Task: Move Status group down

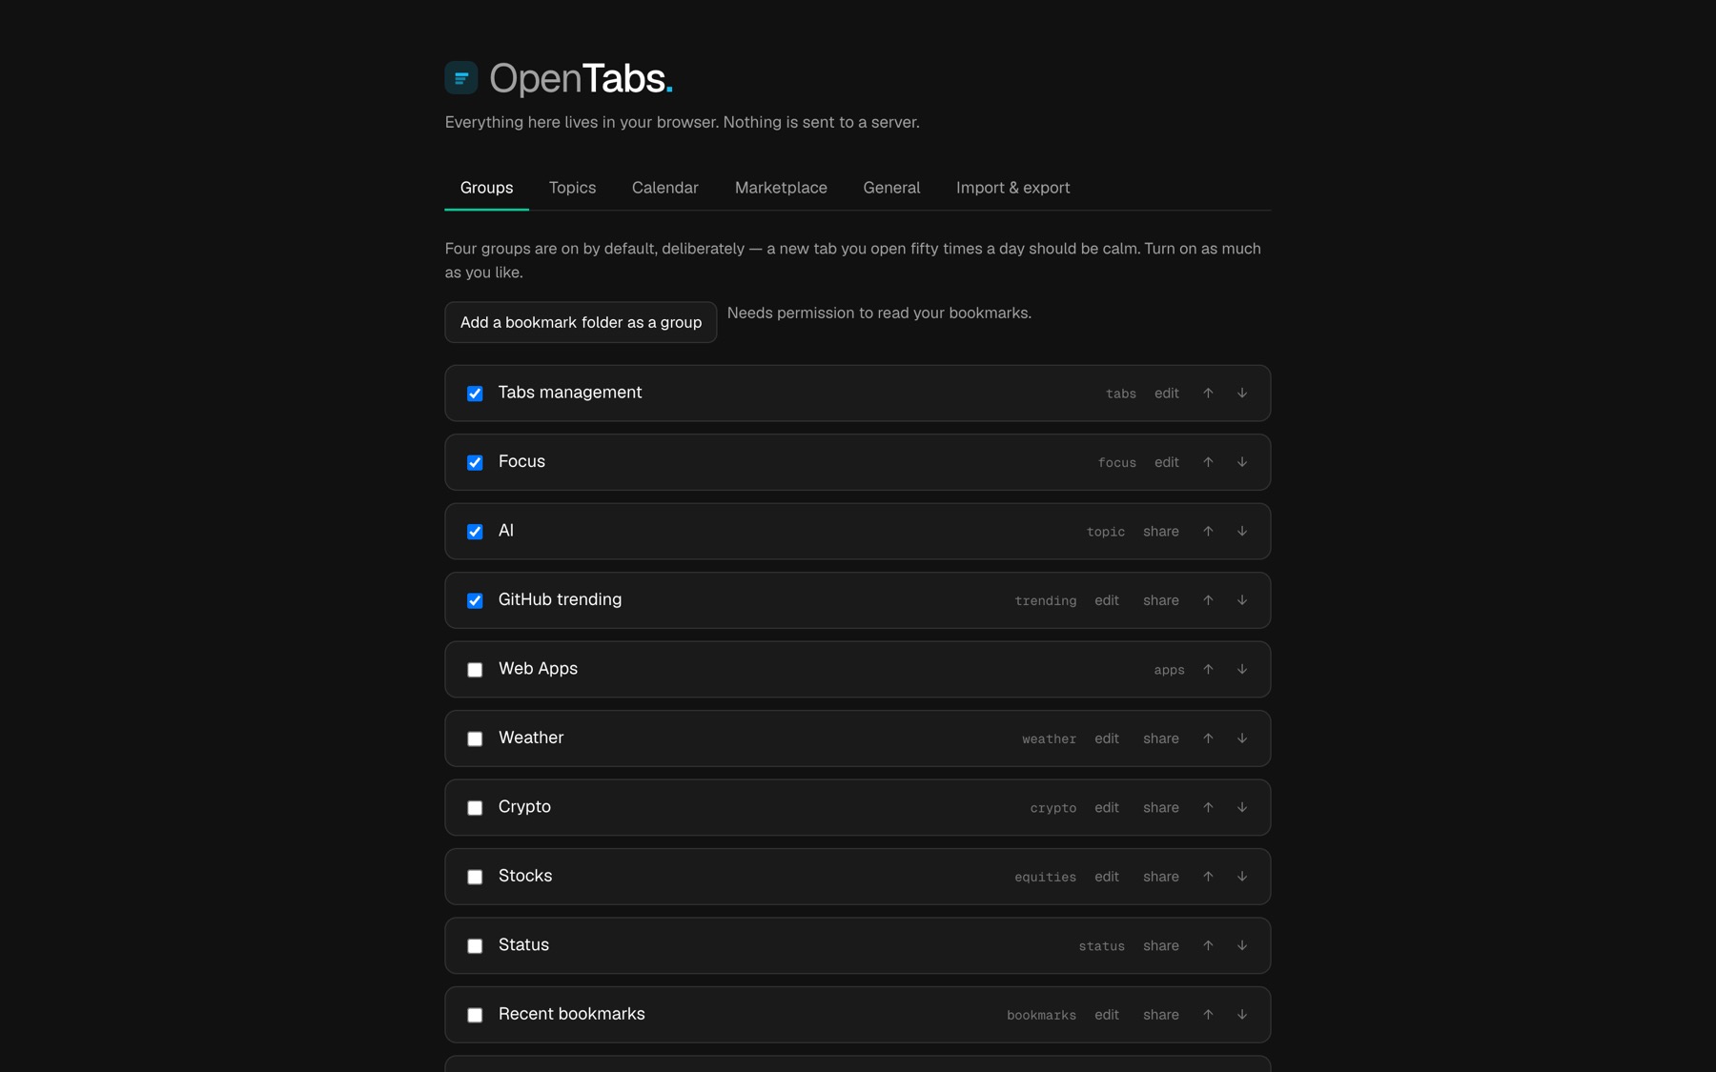Action: 1242,946
